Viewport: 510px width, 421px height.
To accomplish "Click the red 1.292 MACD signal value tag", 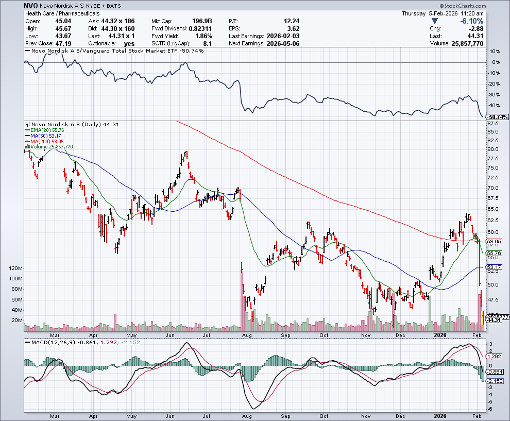I will 494,356.
